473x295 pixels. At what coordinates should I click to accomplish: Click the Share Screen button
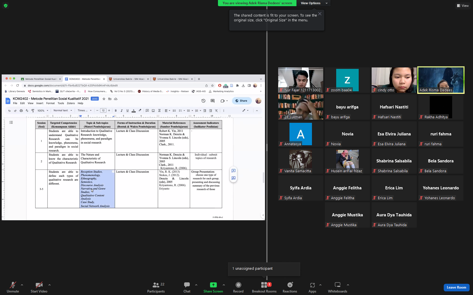point(213,287)
